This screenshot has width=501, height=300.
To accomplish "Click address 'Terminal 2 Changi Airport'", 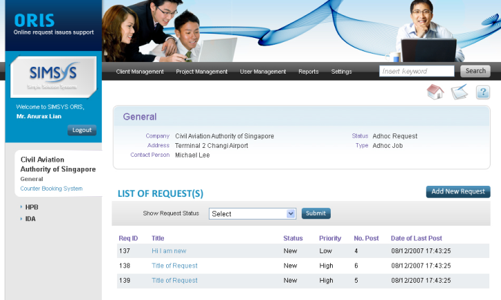I will 212,146.
